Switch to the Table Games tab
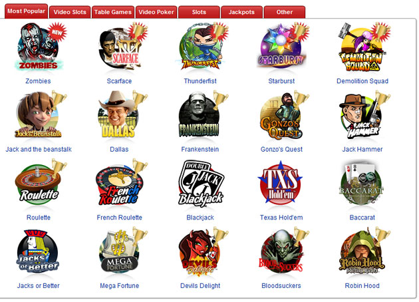Image resolution: width=419 pixels, height=302 pixels. pyautogui.click(x=113, y=12)
